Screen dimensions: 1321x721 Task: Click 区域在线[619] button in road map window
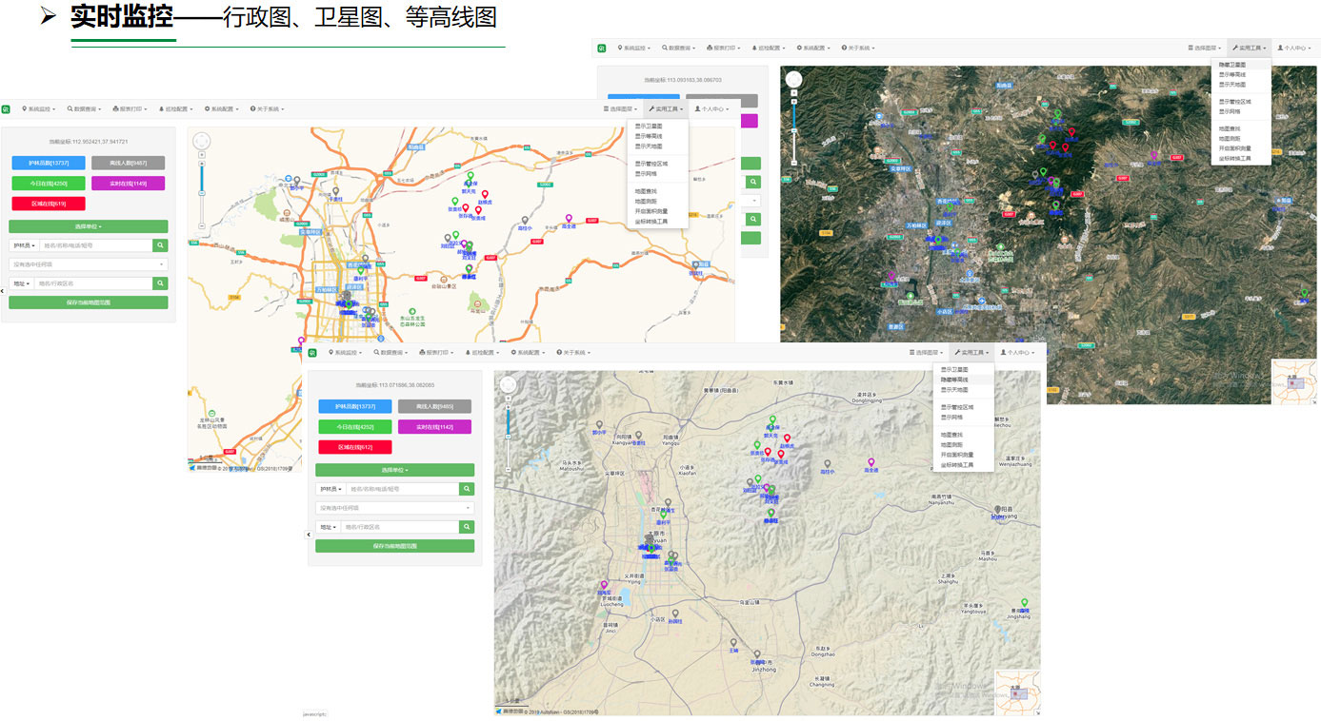click(x=49, y=204)
